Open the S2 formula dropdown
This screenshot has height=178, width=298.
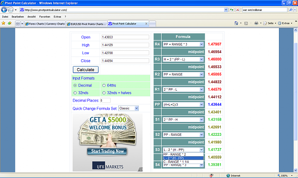(183, 135)
